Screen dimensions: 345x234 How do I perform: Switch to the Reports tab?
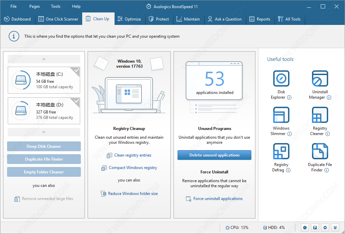click(x=260, y=19)
